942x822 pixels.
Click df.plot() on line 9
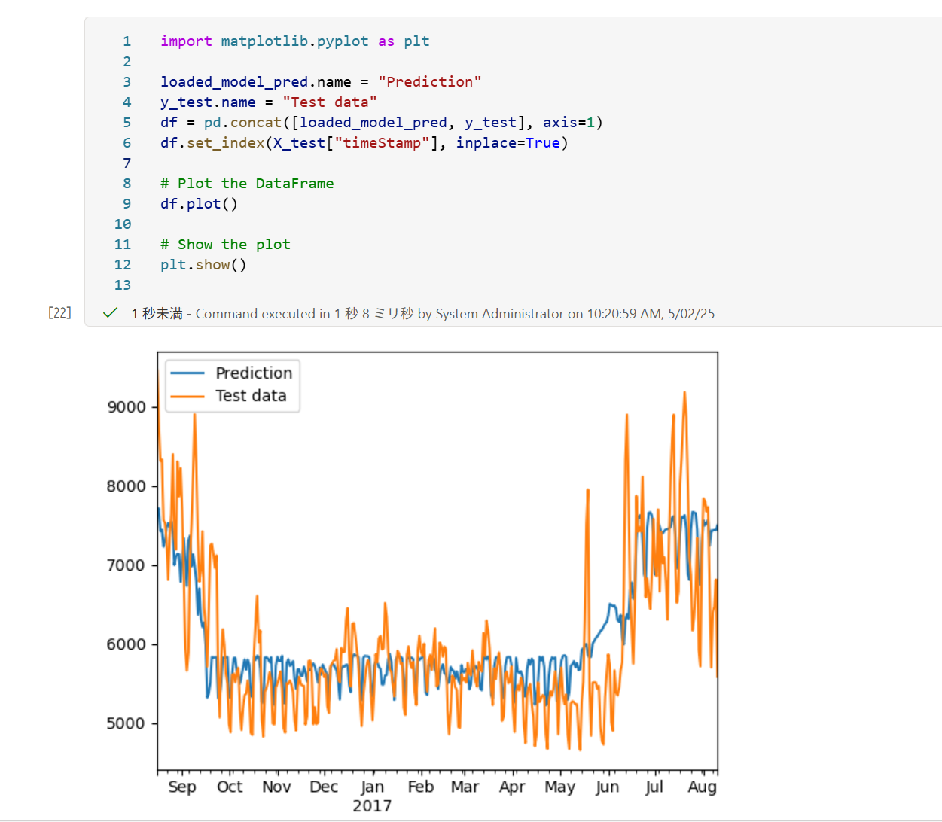[199, 204]
